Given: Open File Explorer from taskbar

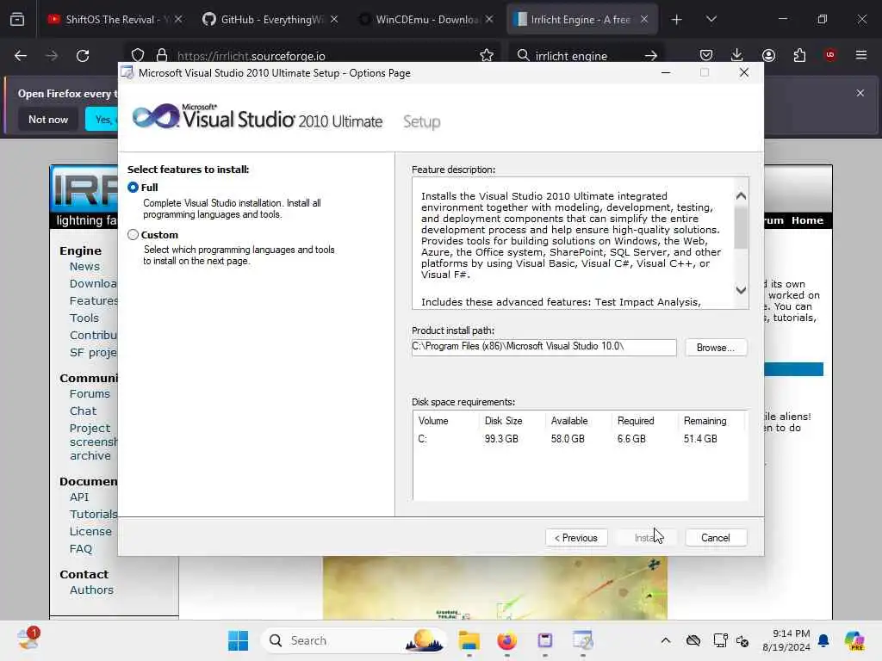Looking at the screenshot, I should (x=469, y=640).
